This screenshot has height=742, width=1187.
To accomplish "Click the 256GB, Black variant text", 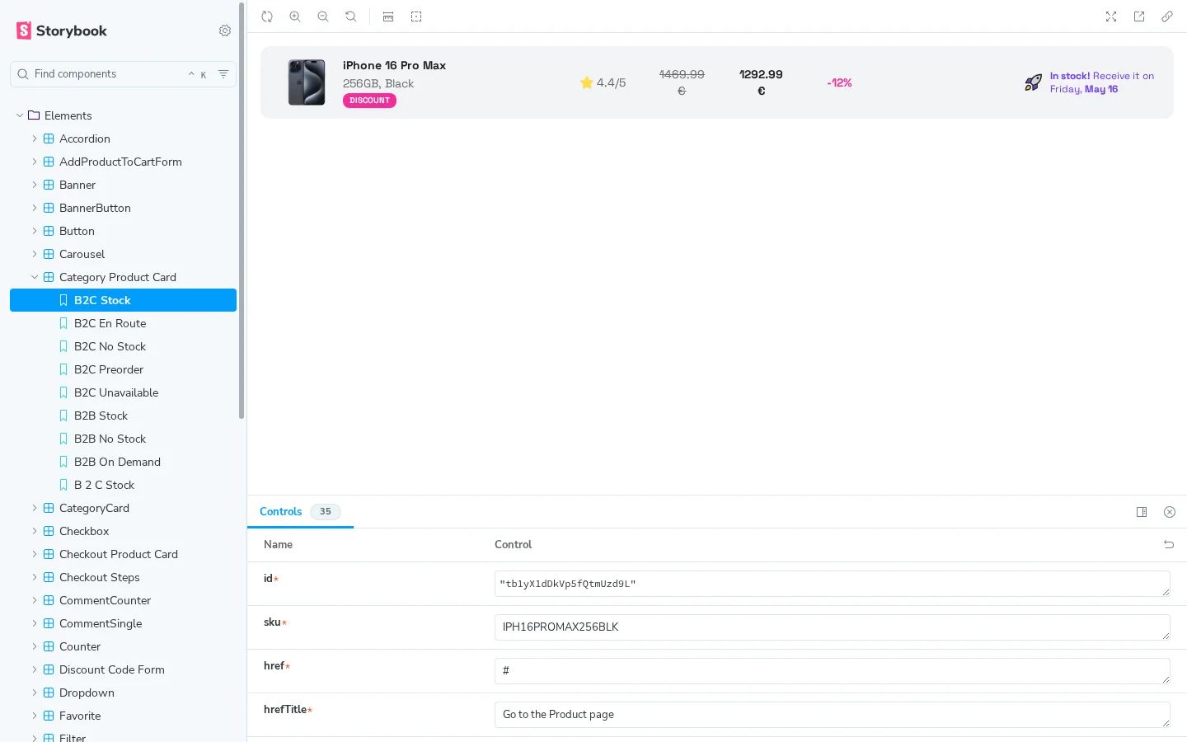I will (x=378, y=83).
